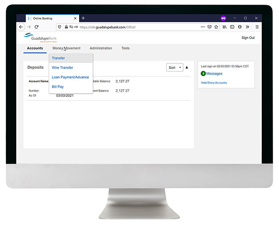Open a new tab with plus button
Image resolution: width=279 pixels, height=226 pixels.
coord(83,18)
